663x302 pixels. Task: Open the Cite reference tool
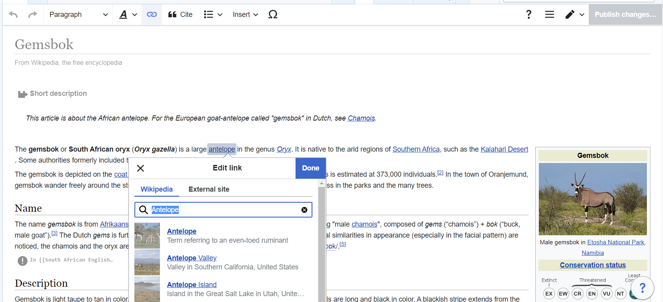[x=180, y=15]
